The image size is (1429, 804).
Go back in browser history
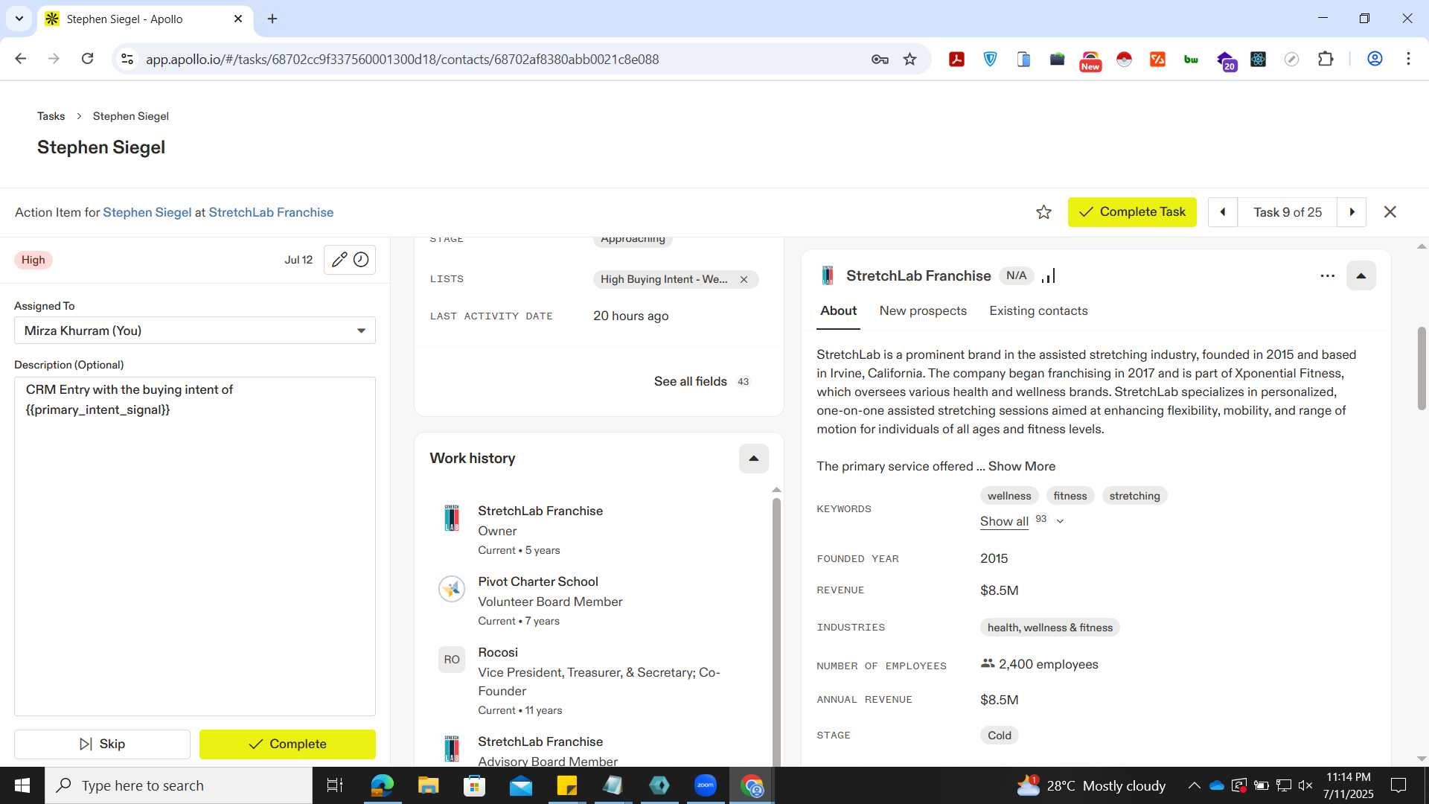21,59
